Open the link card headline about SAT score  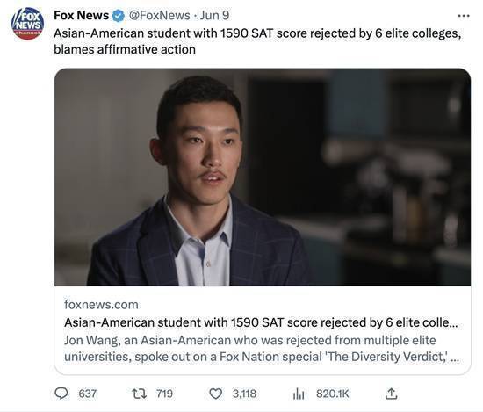(x=261, y=322)
